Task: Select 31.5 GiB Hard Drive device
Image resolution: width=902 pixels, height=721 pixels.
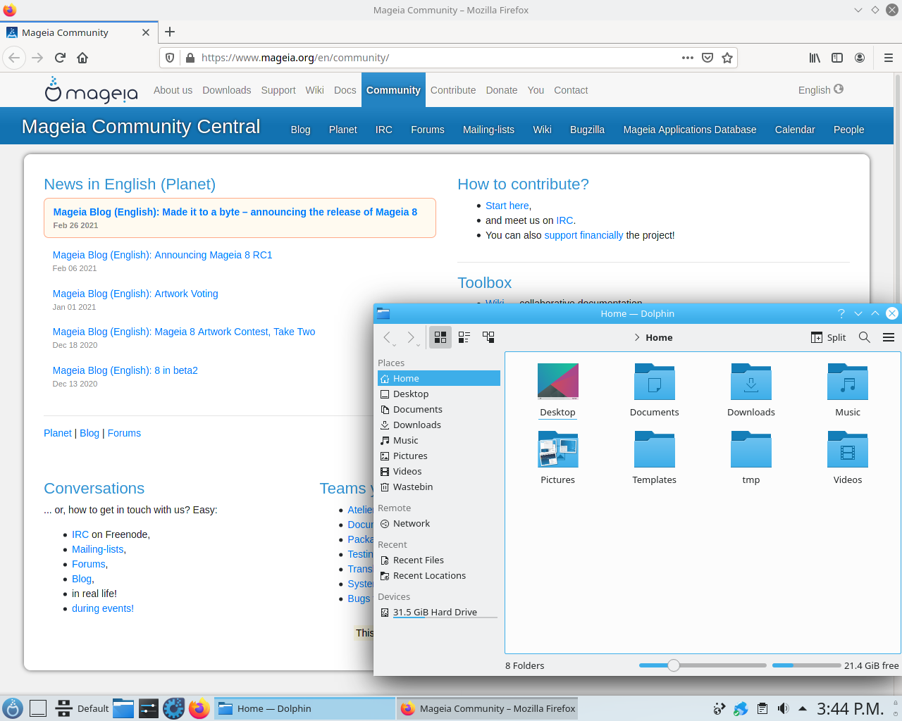Action: (x=439, y=613)
